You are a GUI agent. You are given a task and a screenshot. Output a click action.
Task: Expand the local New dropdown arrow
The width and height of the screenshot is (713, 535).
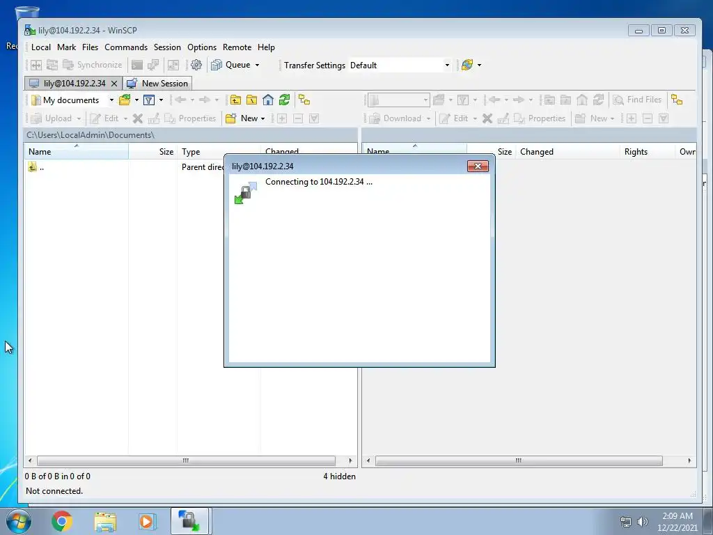263,118
